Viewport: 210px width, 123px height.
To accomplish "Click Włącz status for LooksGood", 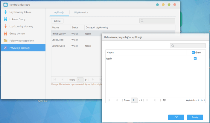I will tap(74, 40).
